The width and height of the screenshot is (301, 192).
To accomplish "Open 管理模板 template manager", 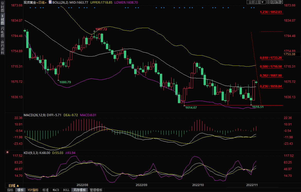I will tap(96, 190).
